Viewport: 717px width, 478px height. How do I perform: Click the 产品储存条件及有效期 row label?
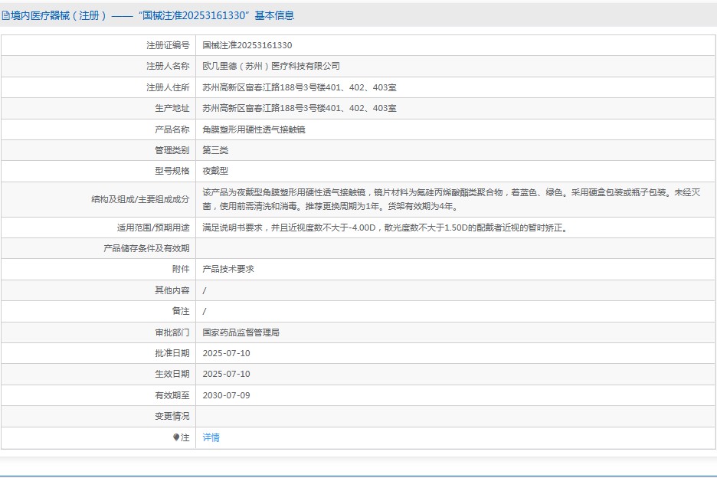coord(146,248)
